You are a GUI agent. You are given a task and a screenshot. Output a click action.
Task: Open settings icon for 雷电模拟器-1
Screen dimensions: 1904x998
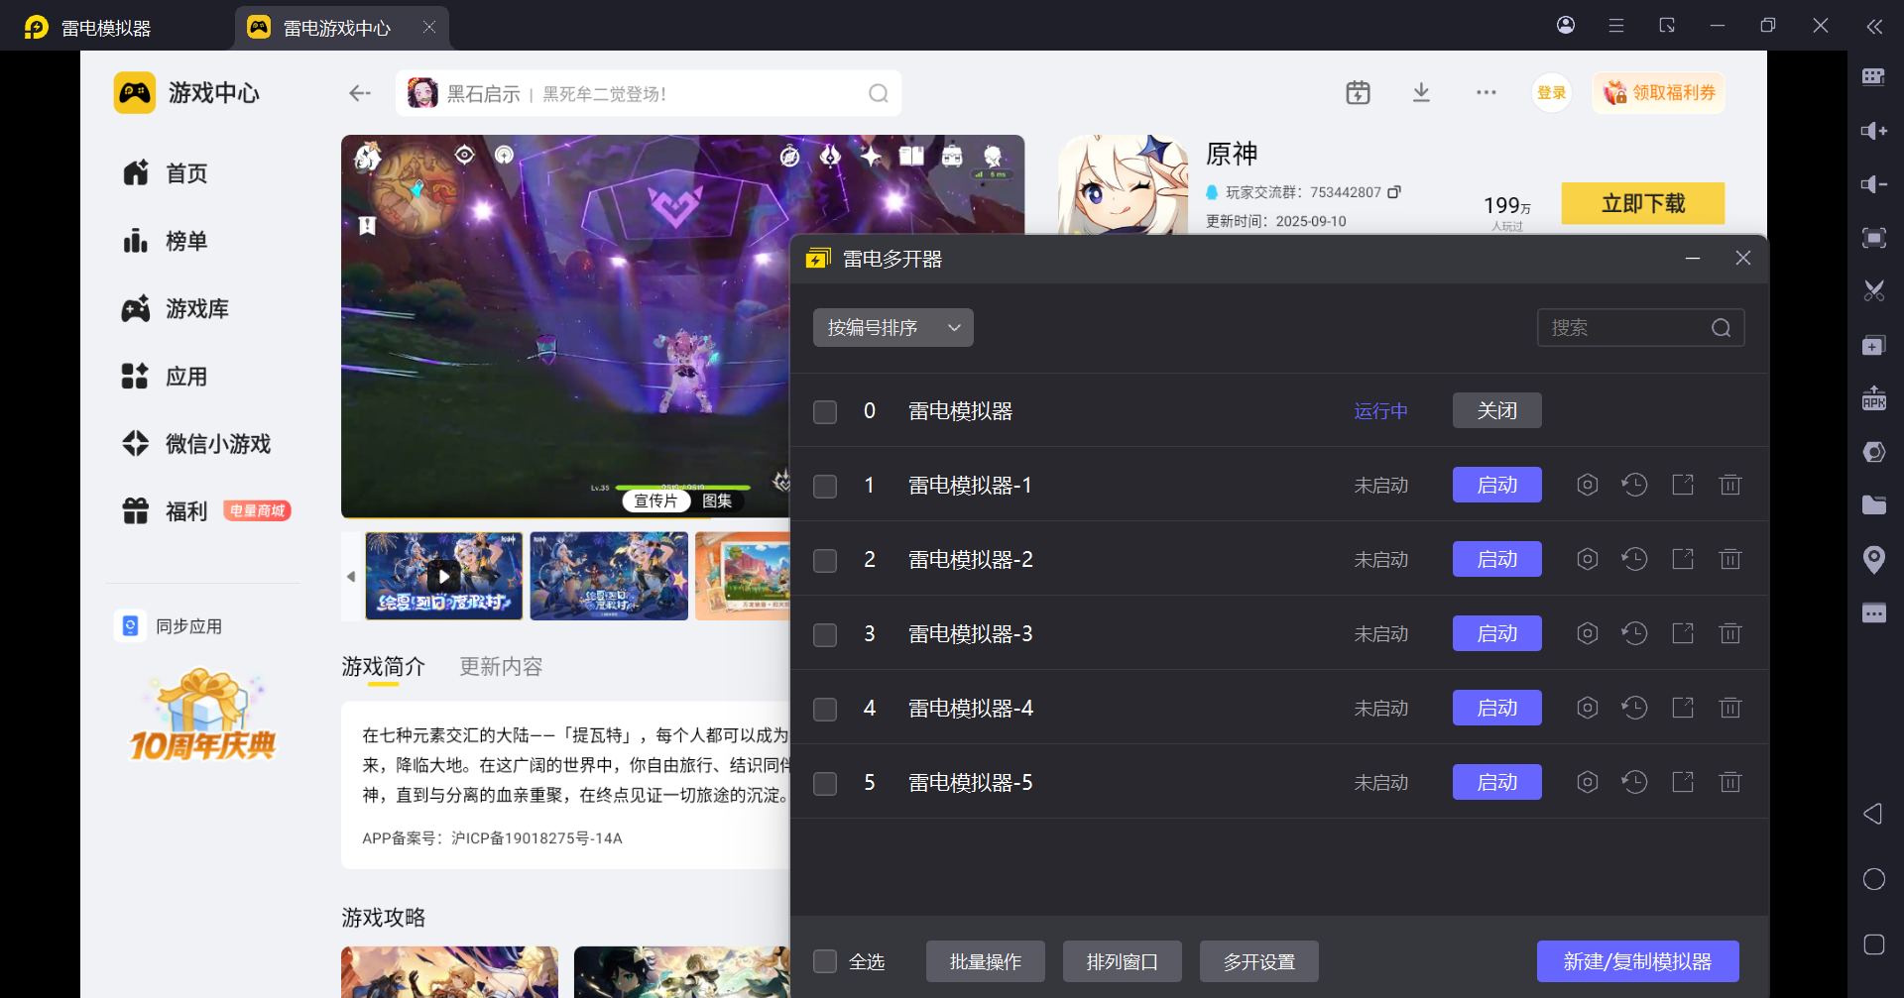coord(1588,485)
